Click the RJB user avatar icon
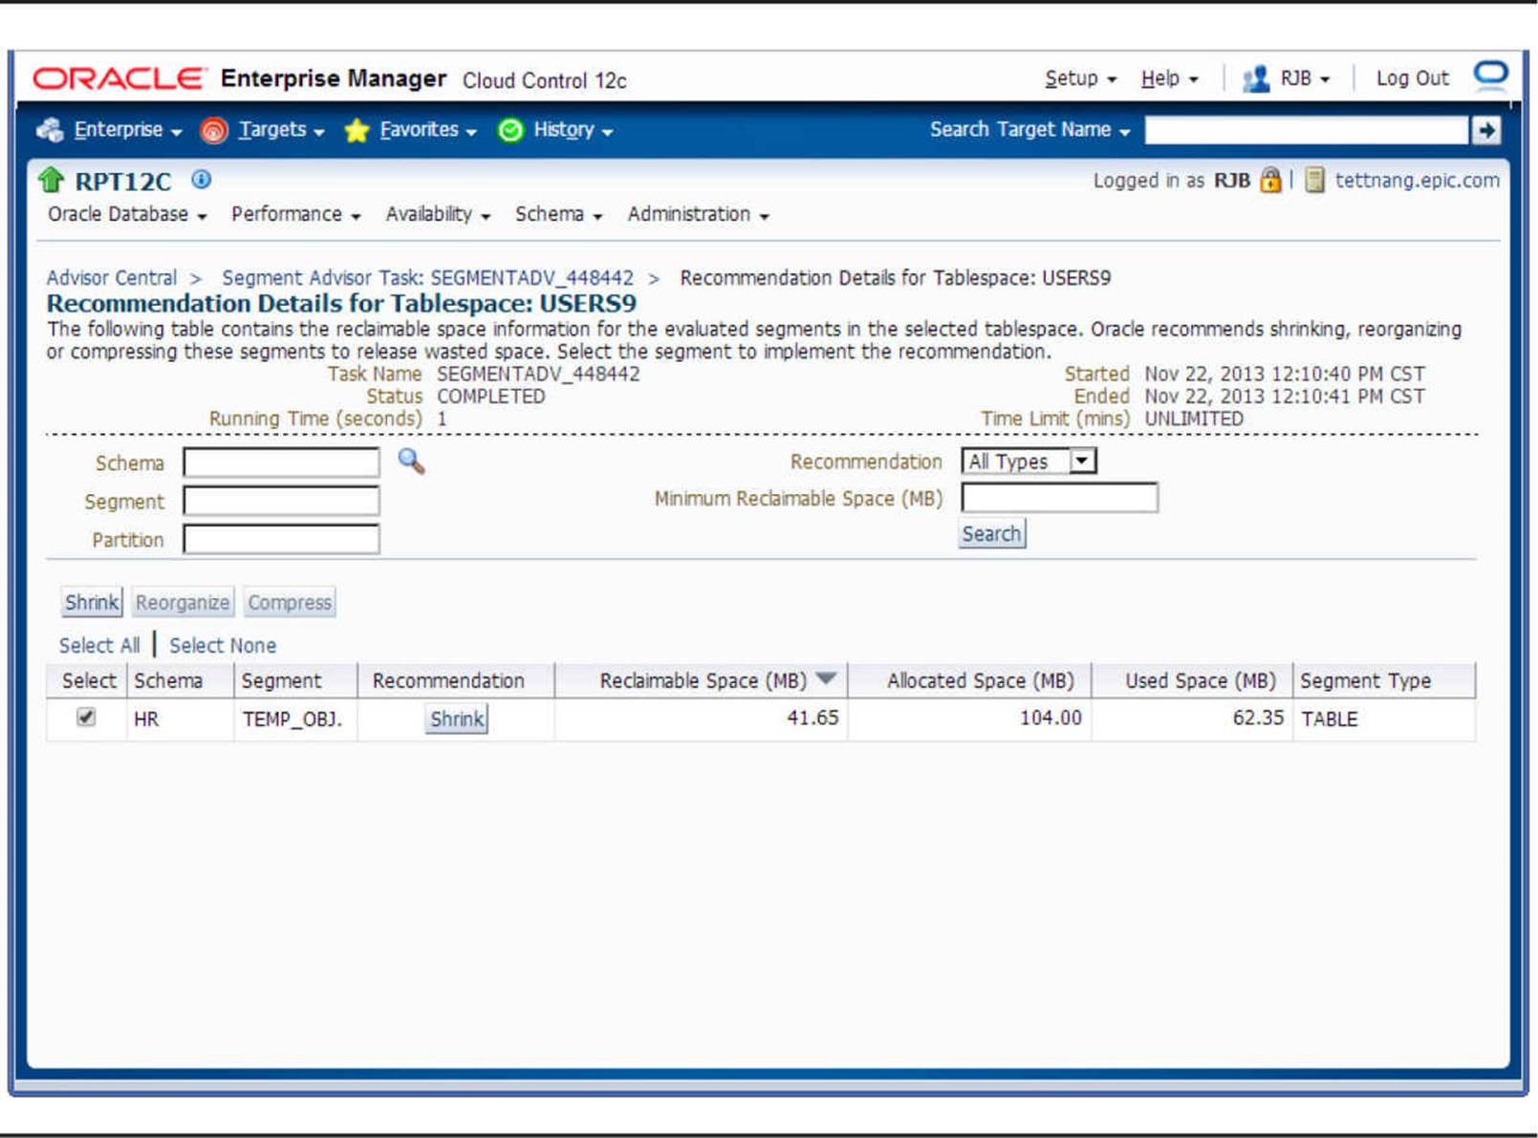Viewport: 1538px width, 1138px height. pyautogui.click(x=1256, y=78)
